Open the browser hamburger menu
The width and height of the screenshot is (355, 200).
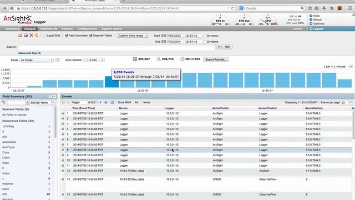(350, 8)
